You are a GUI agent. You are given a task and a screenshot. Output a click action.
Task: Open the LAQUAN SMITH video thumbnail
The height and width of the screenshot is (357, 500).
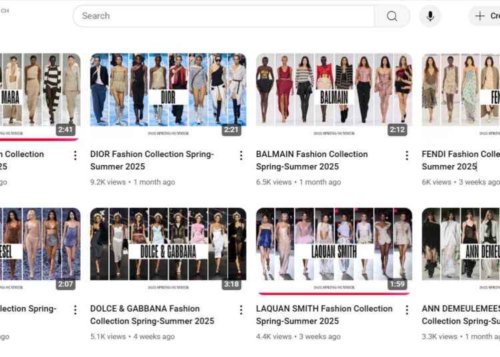click(x=334, y=251)
